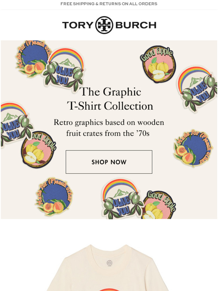
Task: Select the peach patch below the Shop Now button at left
Action: (x=54, y=196)
